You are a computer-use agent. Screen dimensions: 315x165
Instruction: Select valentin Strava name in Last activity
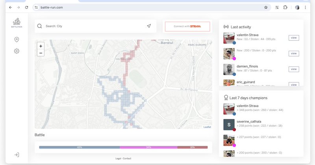tap(248, 35)
